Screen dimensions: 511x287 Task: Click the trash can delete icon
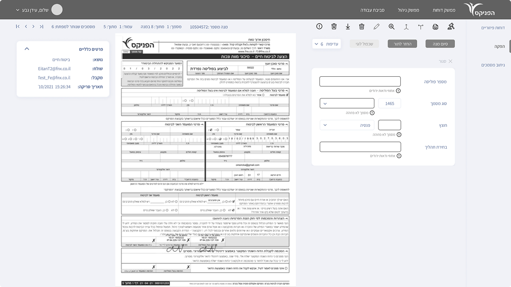[x=362, y=26]
